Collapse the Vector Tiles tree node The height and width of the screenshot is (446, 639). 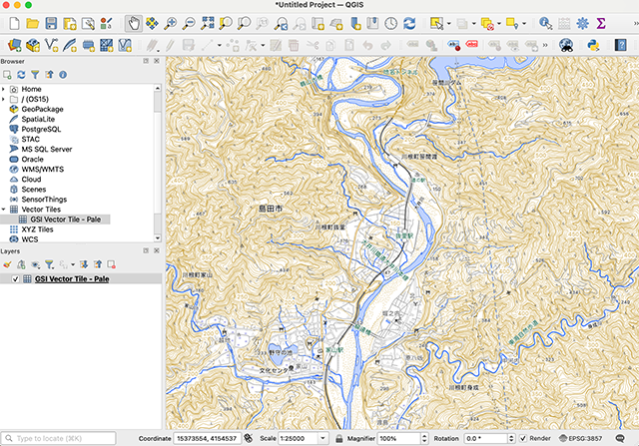pyautogui.click(x=4, y=210)
